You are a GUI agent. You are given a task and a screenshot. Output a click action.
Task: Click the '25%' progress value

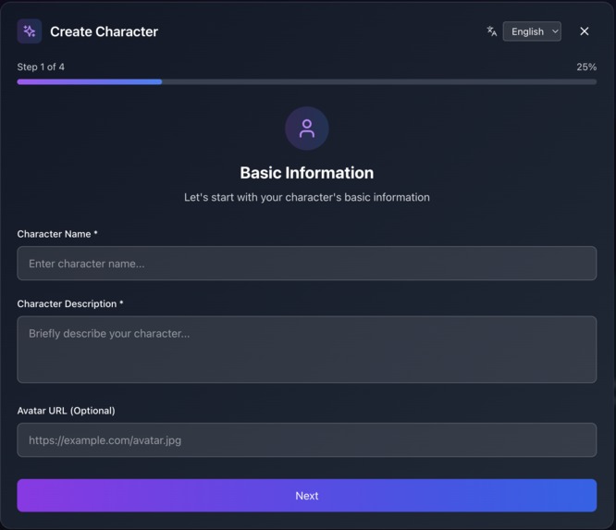click(x=586, y=67)
